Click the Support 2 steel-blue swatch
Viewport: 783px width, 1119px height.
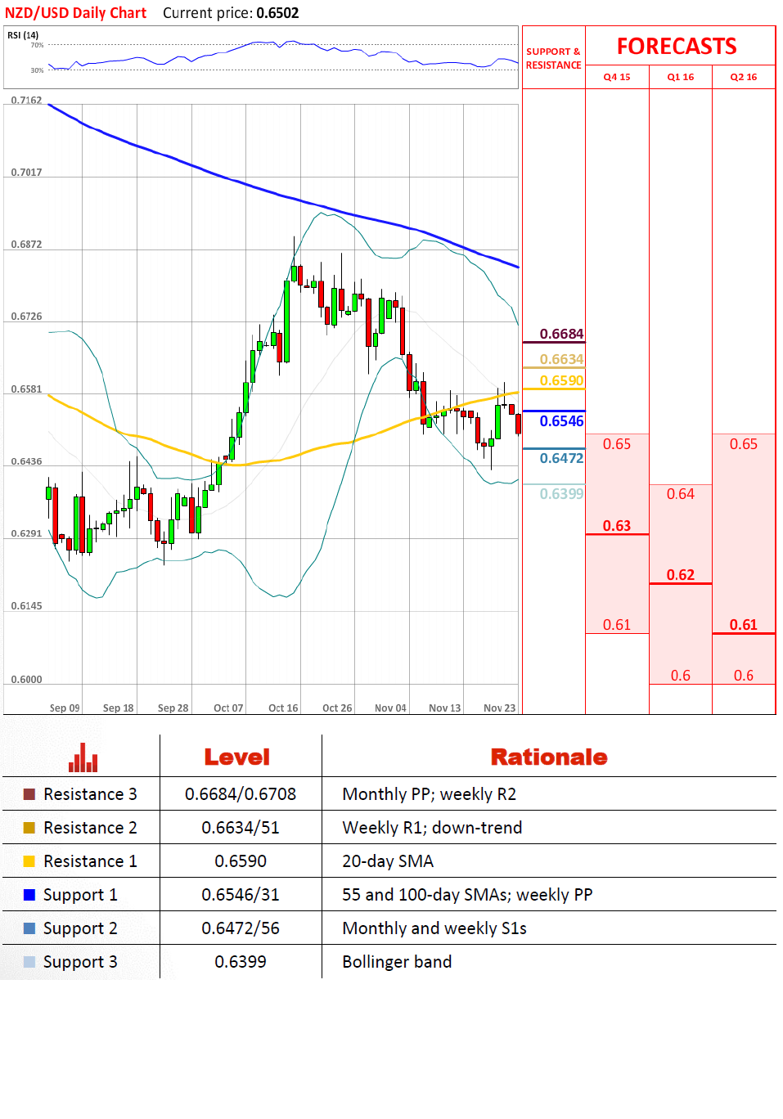point(29,928)
